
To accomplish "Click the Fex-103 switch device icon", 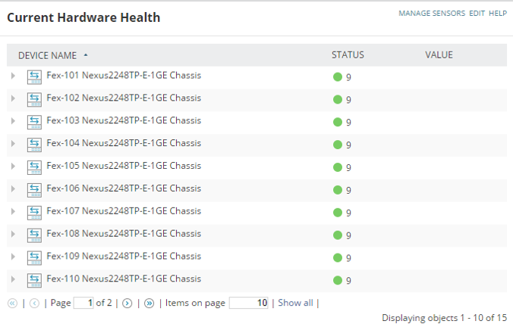I will (34, 123).
